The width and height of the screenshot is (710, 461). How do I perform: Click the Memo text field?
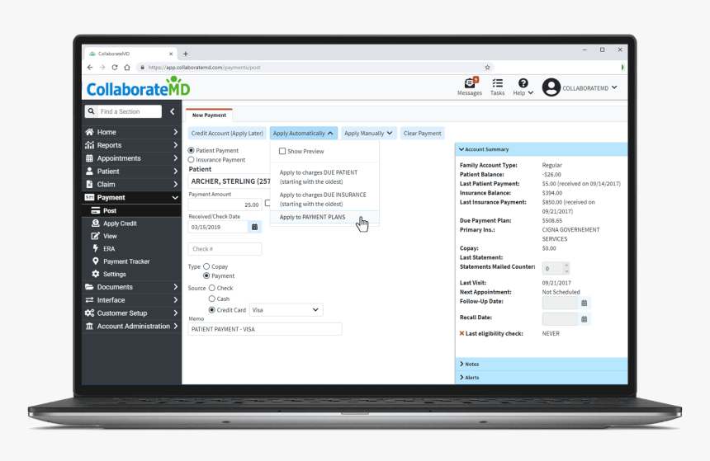pyautogui.click(x=265, y=329)
